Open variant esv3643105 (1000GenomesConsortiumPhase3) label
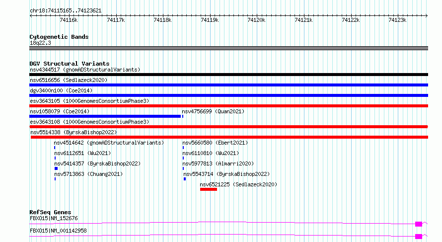 click(89, 101)
